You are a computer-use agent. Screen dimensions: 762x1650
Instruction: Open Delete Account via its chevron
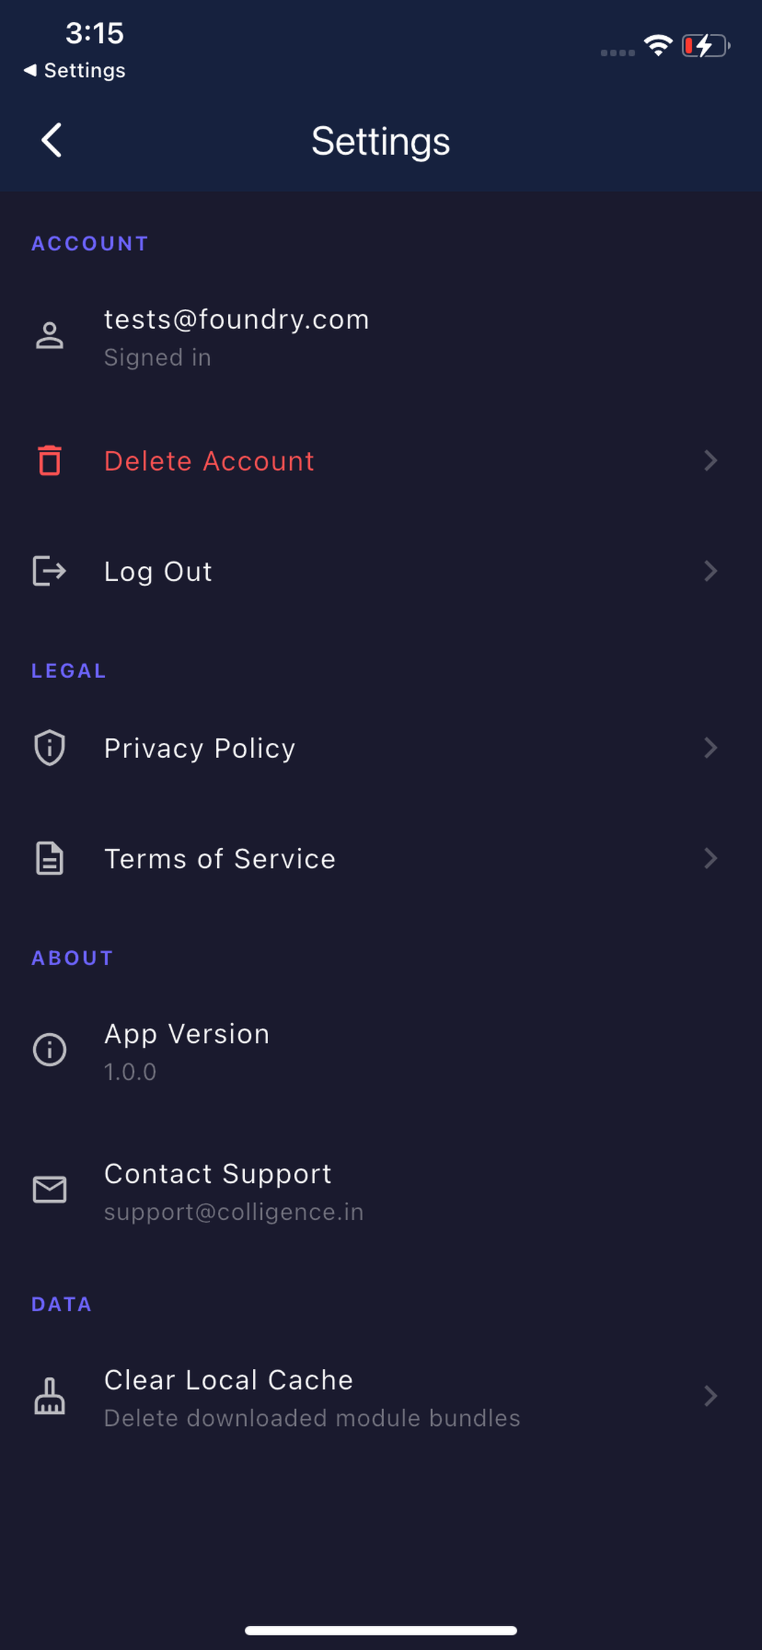710,460
